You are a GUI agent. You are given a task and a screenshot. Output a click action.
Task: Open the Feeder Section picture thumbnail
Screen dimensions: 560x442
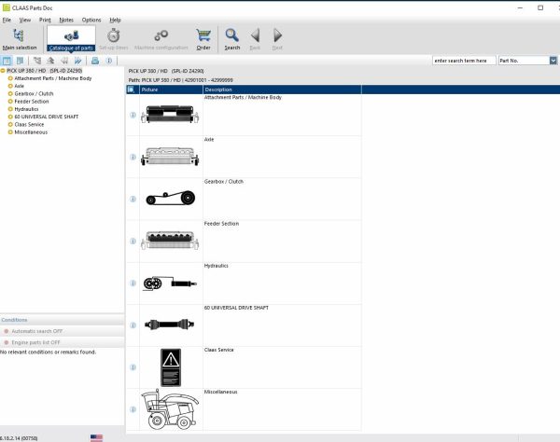(170, 241)
